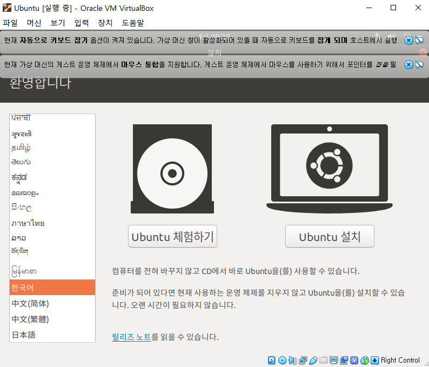Screen dimensions: 429x367
Task: Select தமிழ் in the language list
Action: 52,148
